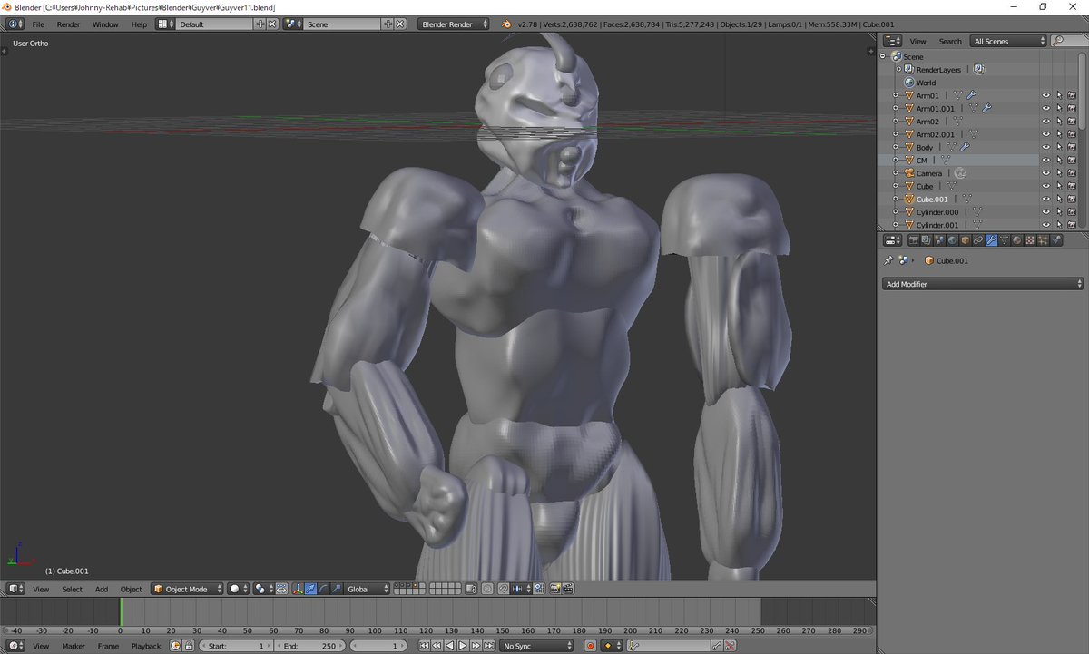Click the Start frame field
The width and height of the screenshot is (1089, 654).
(236, 646)
